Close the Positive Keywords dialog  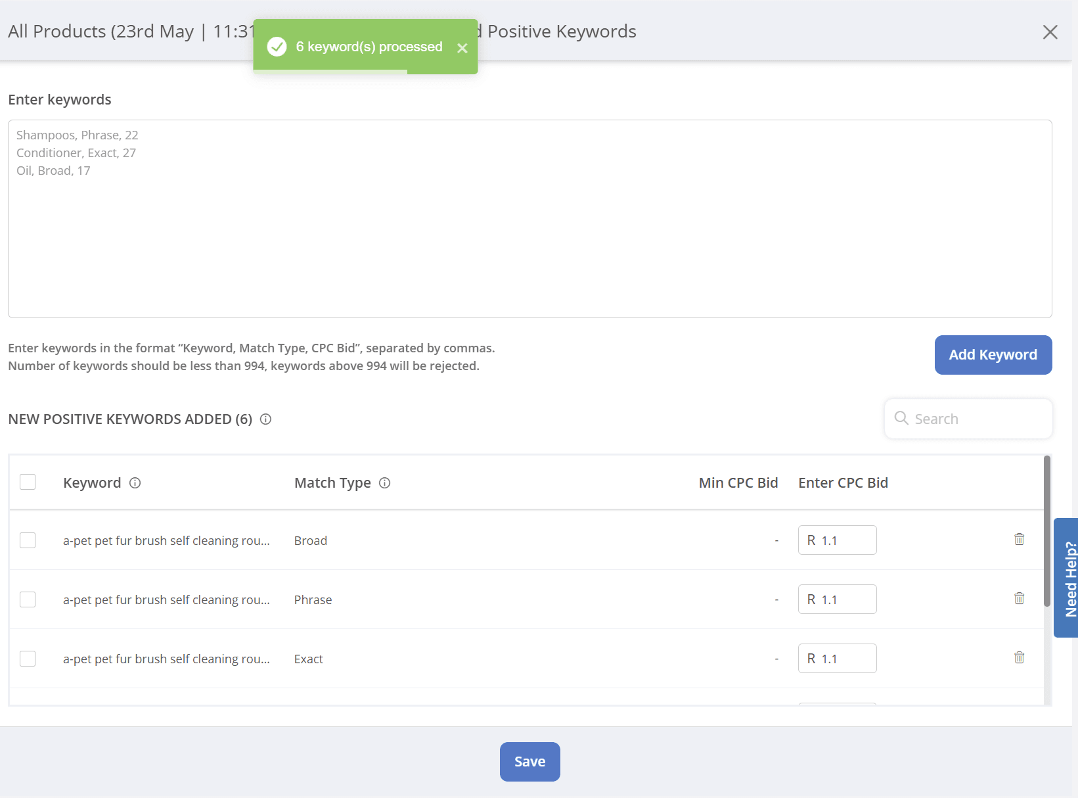coord(1050,32)
